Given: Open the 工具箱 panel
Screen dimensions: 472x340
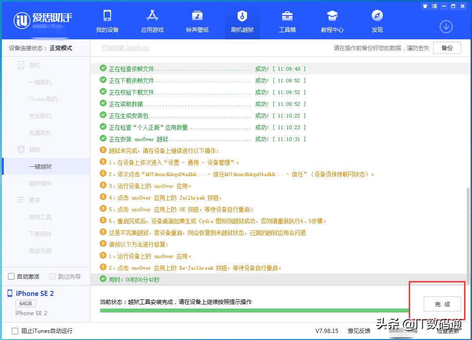Looking at the screenshot, I should pos(287,21).
